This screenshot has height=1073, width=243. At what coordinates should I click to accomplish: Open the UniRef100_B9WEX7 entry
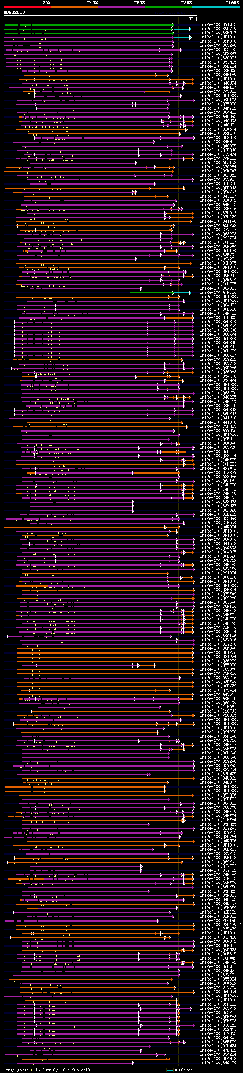pos(218,171)
